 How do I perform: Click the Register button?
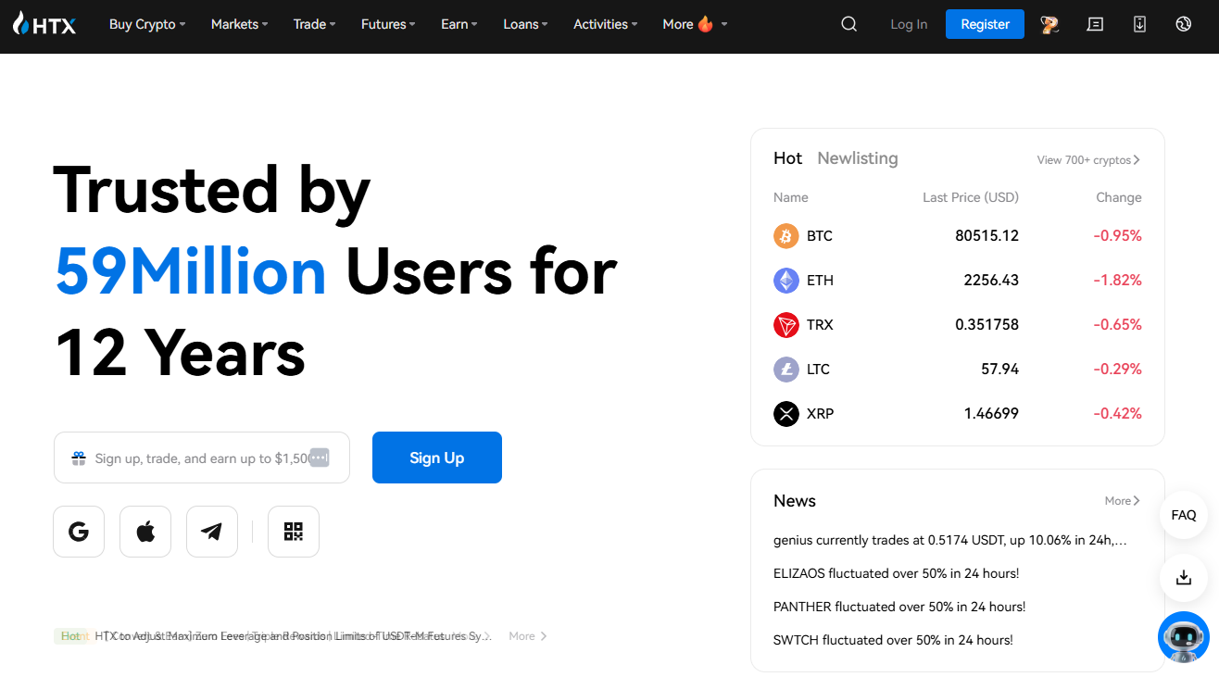[x=985, y=24]
